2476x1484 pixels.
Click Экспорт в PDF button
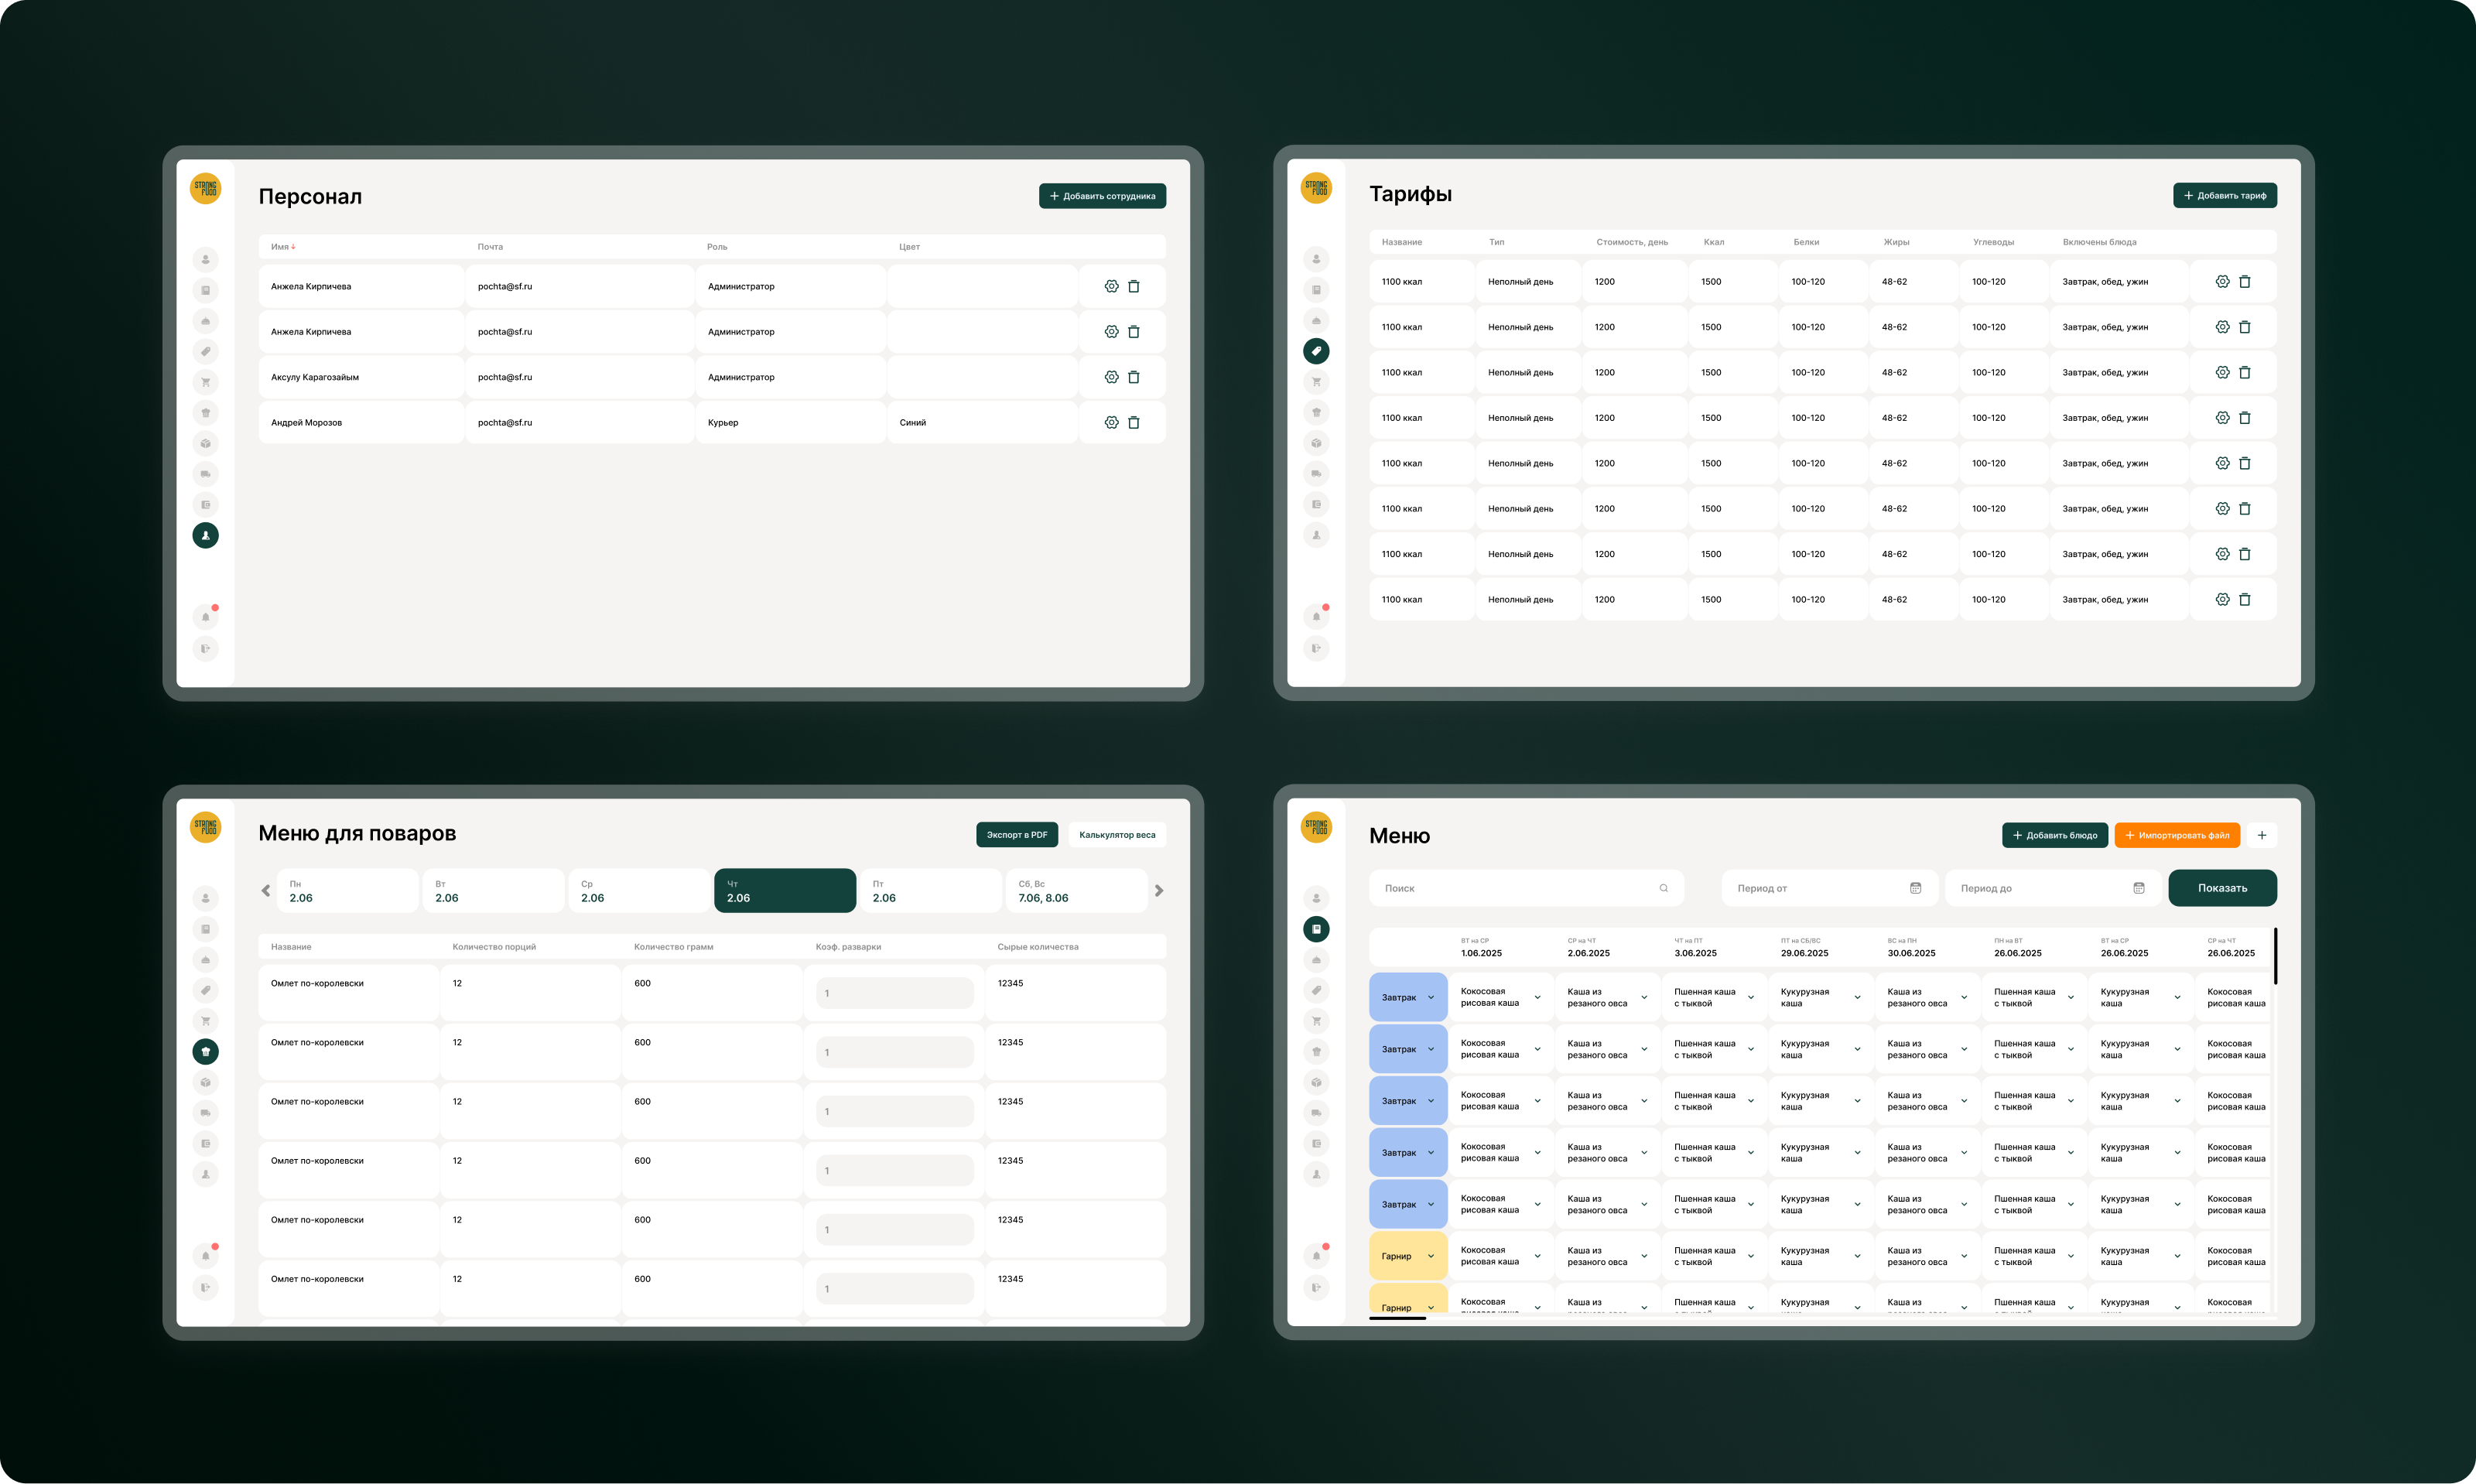[x=1016, y=835]
